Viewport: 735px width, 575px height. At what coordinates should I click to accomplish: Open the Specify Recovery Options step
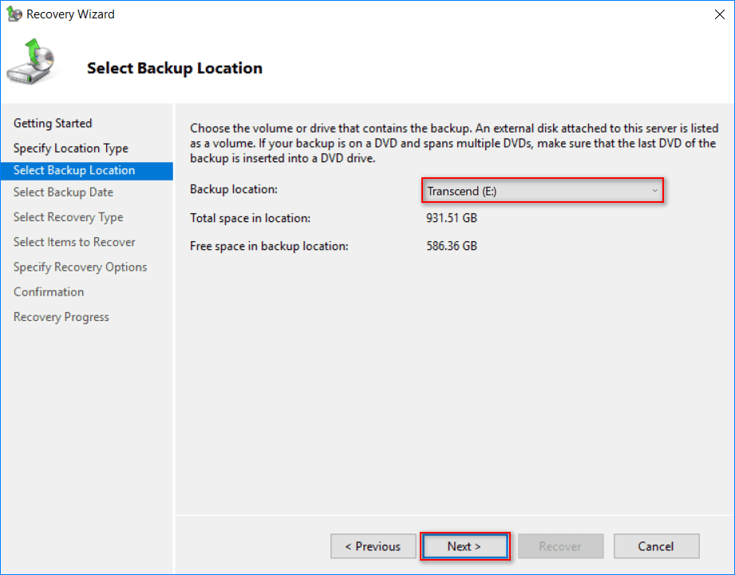[80, 267]
